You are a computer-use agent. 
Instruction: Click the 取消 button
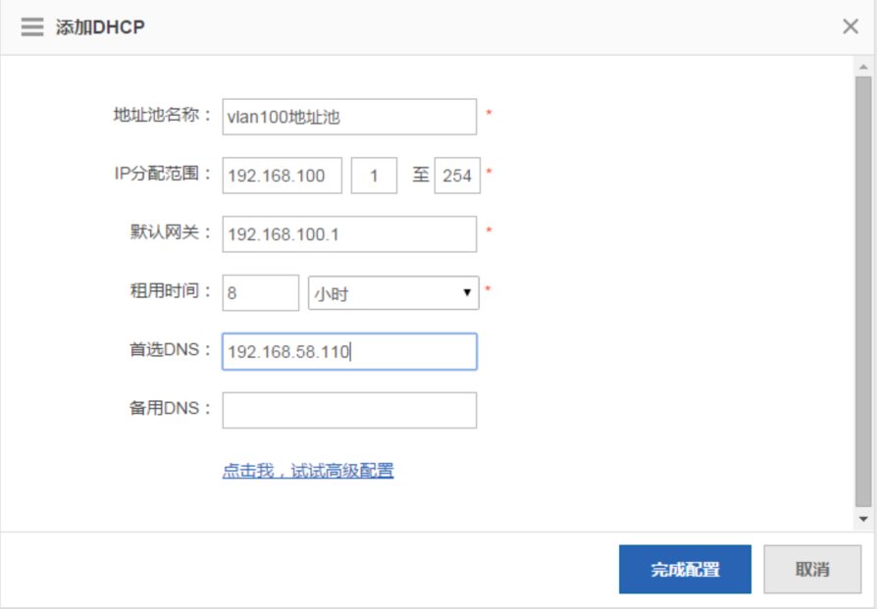tap(812, 569)
